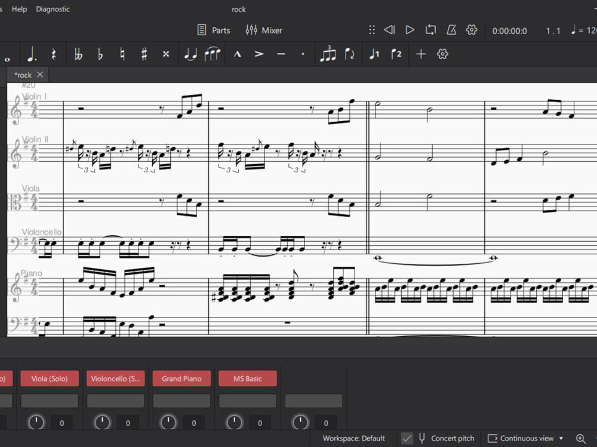Toggle the flat accidental

(100, 54)
